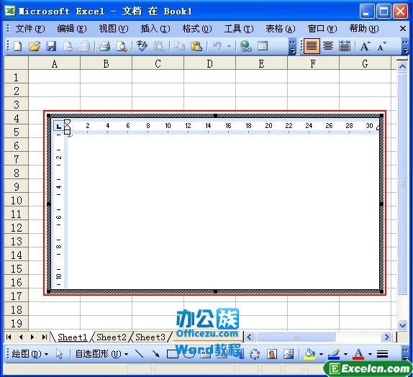Run the spelling and grammar check
The width and height of the screenshot is (413, 377).
click(x=142, y=46)
